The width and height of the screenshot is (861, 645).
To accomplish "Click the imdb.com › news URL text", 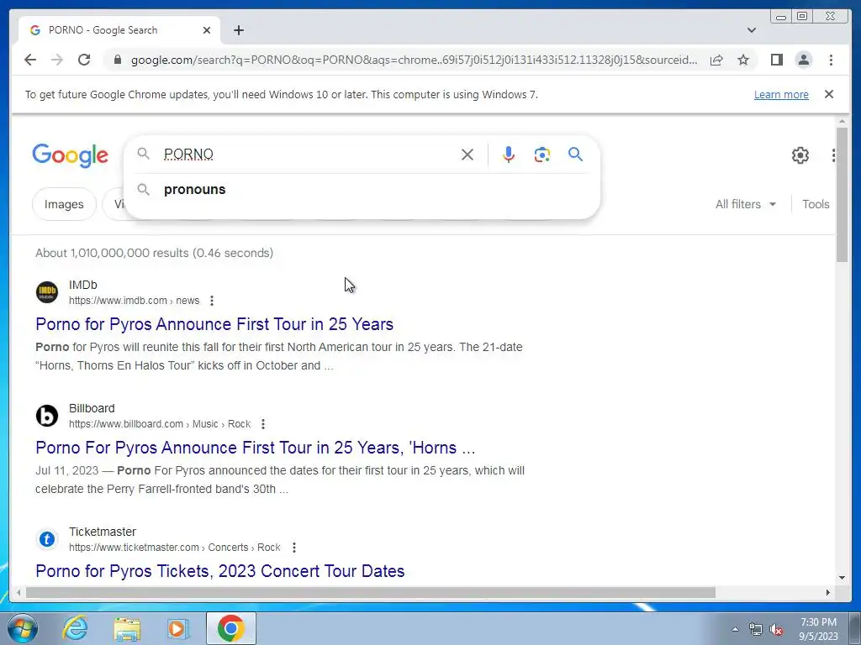I will [134, 301].
